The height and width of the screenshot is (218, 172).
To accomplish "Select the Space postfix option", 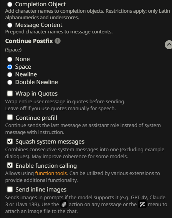I will [10, 67].
